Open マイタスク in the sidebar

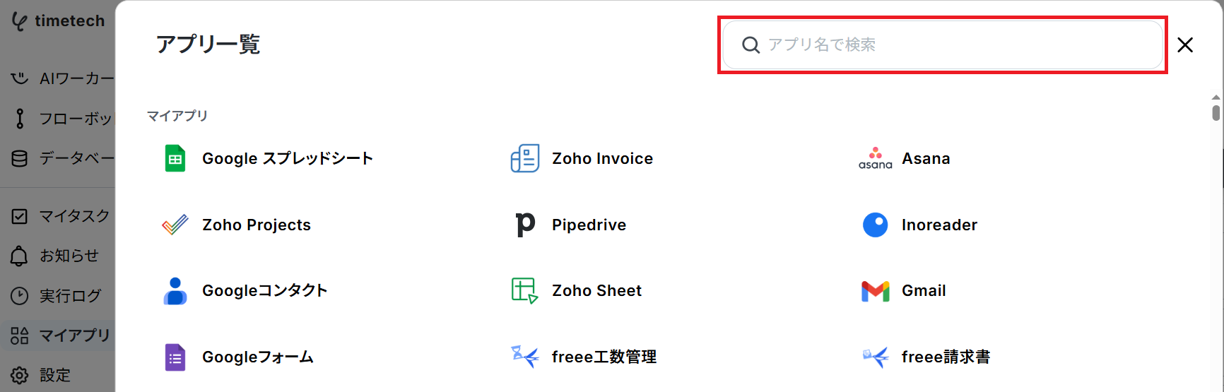coord(59,215)
